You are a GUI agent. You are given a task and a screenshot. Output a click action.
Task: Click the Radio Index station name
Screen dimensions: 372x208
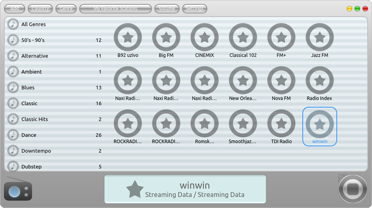[x=319, y=98]
